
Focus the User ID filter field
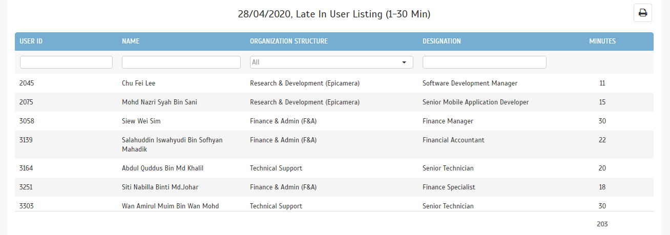pyautogui.click(x=66, y=62)
